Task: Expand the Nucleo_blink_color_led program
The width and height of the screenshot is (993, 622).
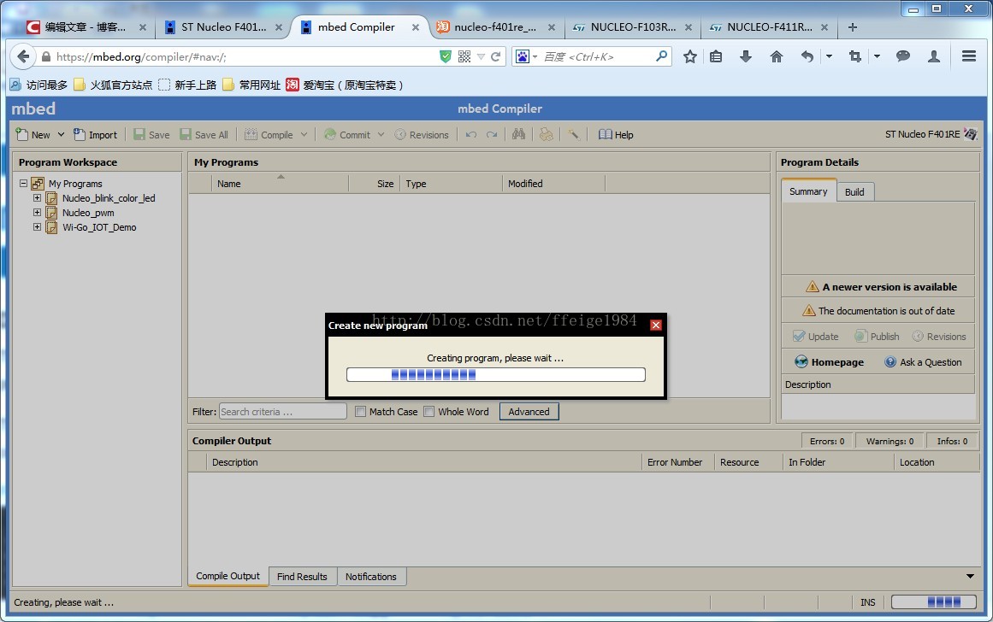Action: 37,198
